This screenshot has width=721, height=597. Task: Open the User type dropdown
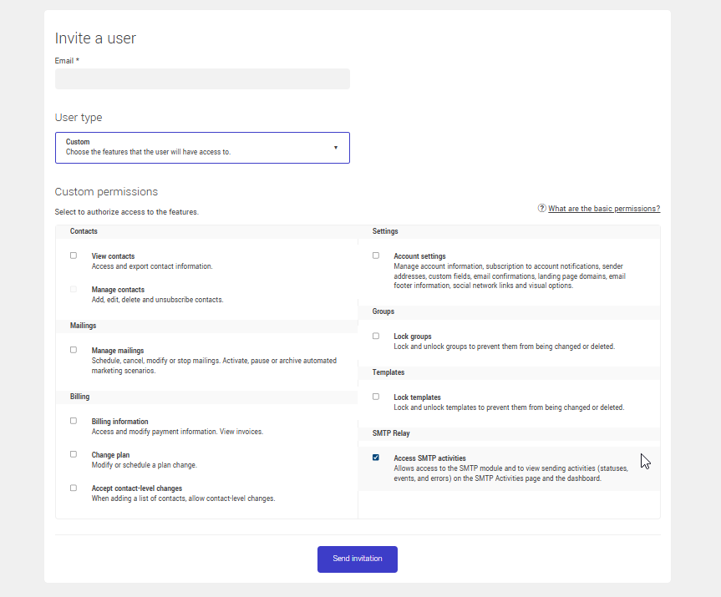point(202,148)
